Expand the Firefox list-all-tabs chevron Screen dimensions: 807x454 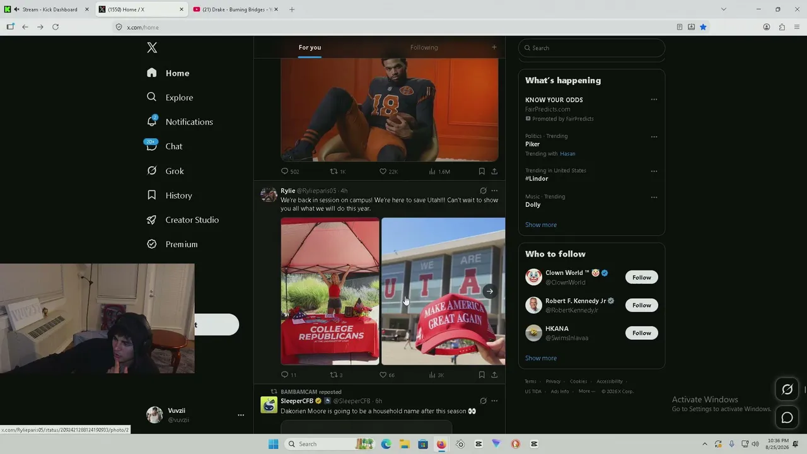pos(724,9)
